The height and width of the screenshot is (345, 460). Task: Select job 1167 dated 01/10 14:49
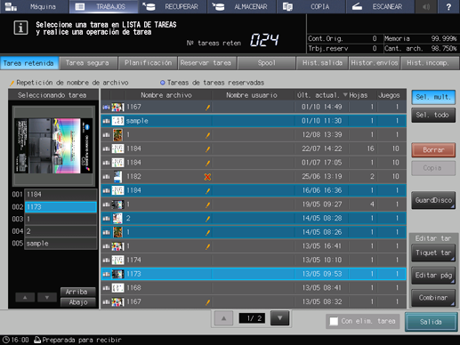pyautogui.click(x=254, y=107)
